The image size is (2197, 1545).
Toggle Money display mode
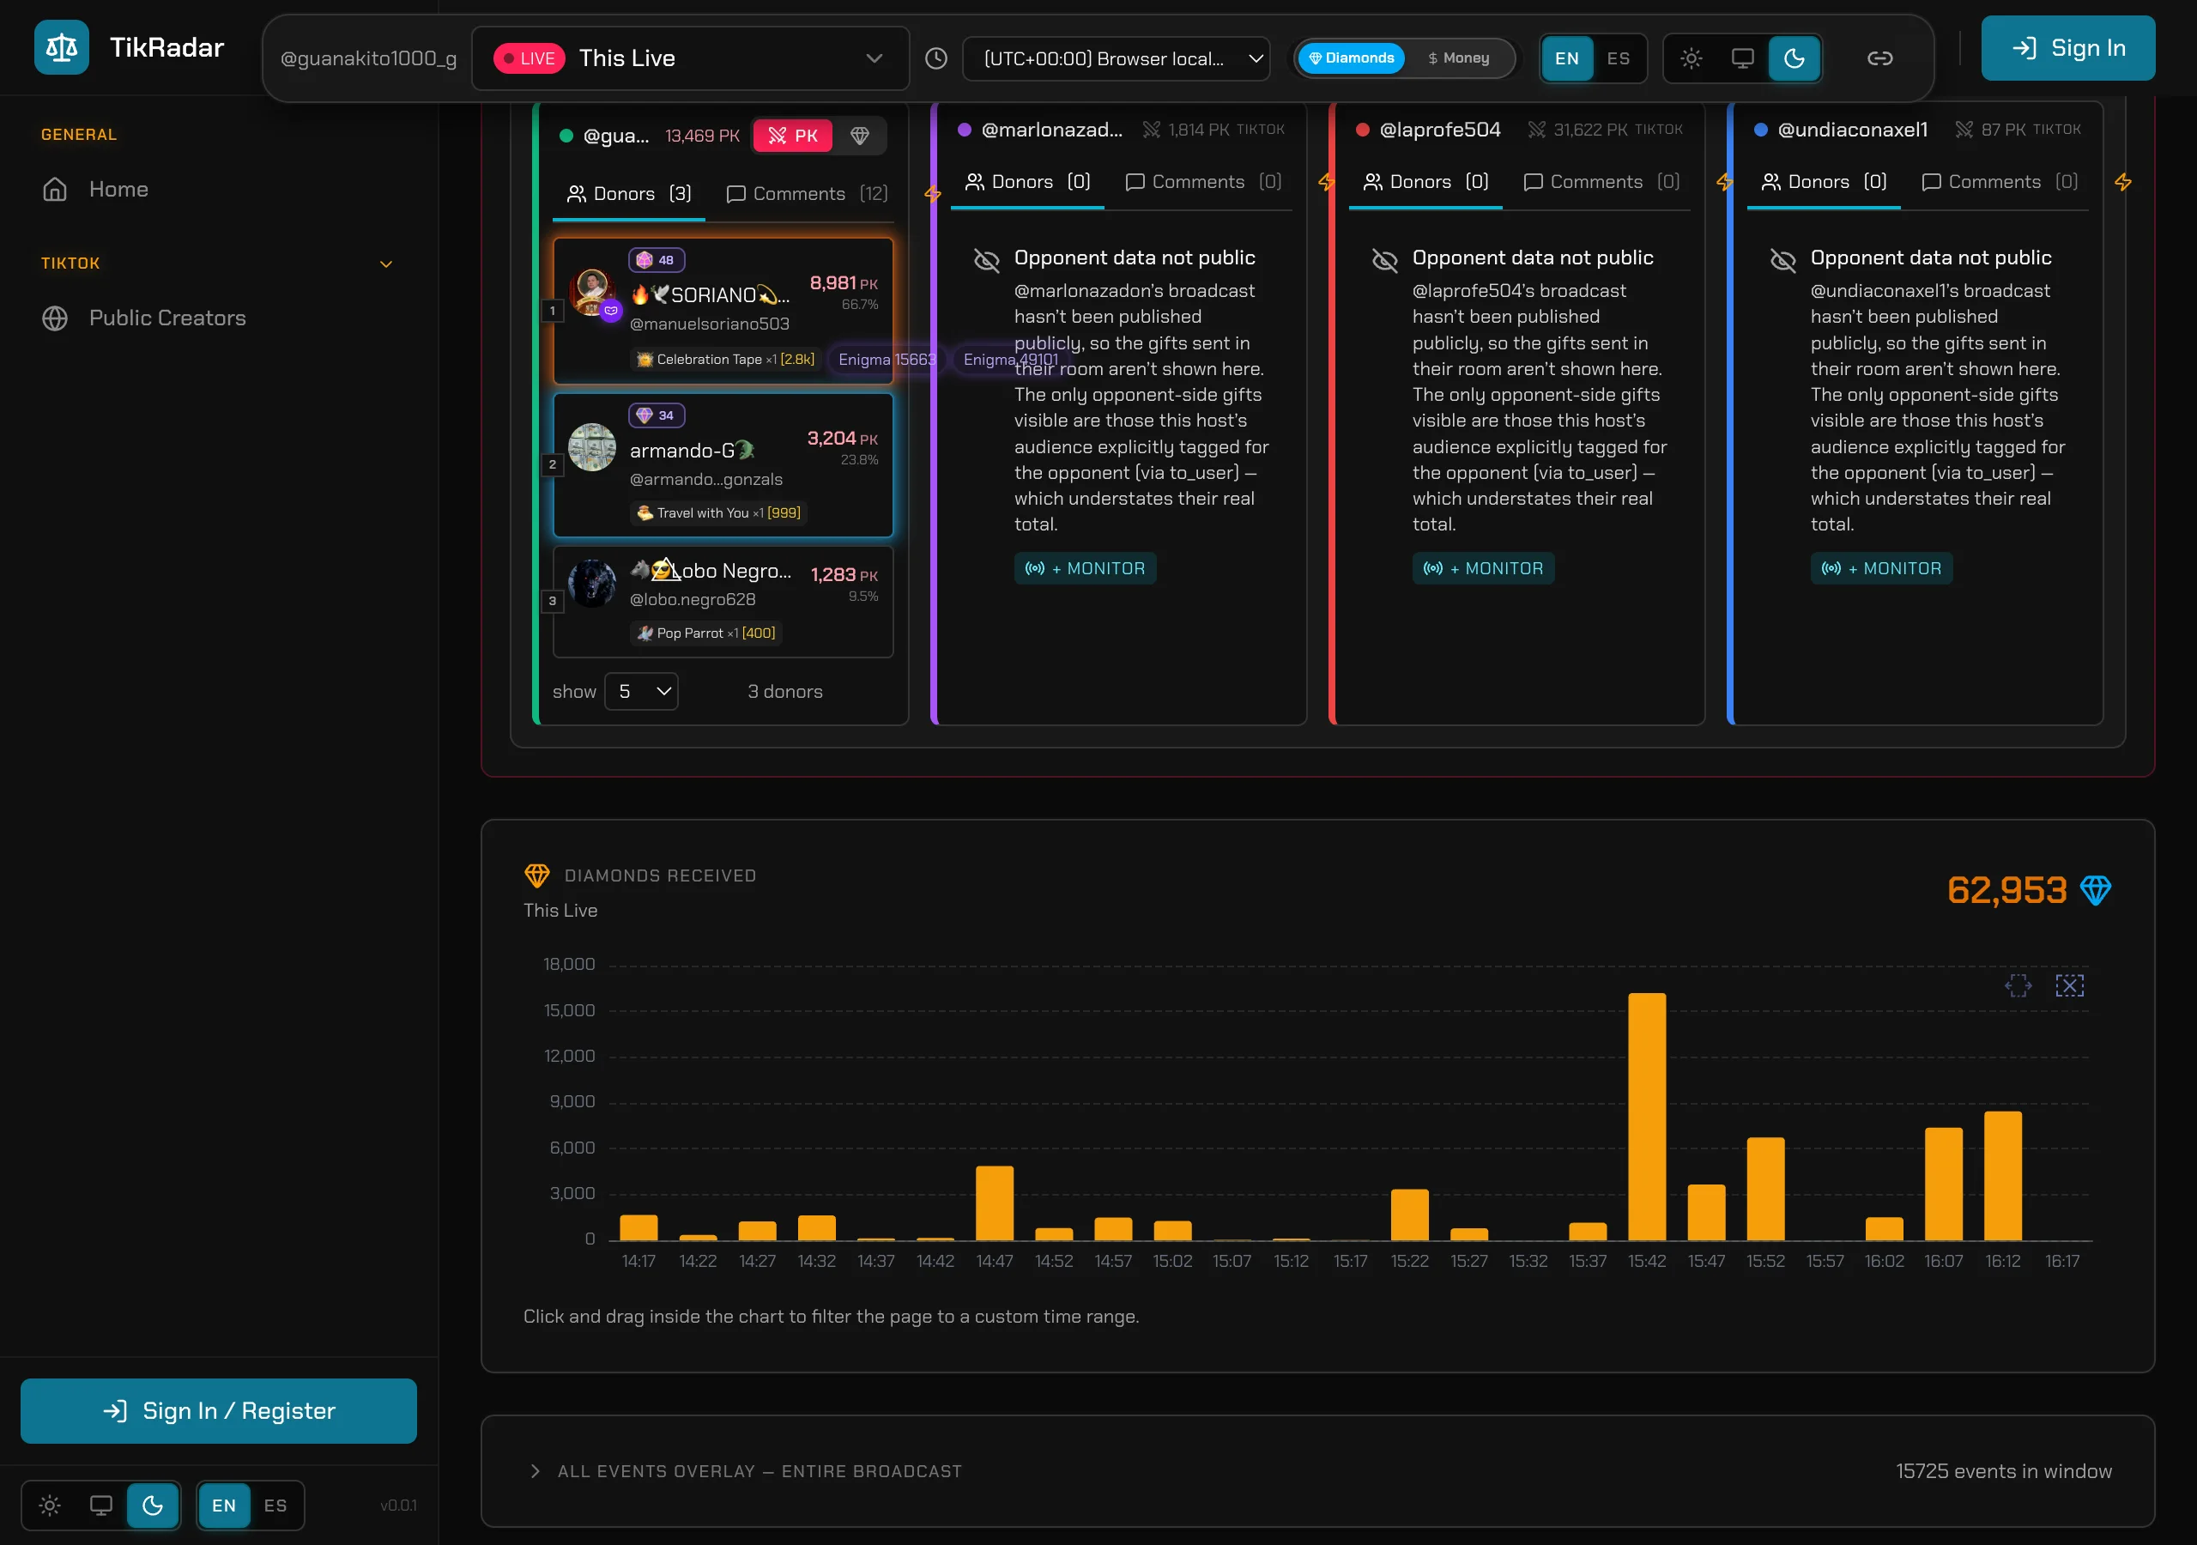coord(1458,58)
